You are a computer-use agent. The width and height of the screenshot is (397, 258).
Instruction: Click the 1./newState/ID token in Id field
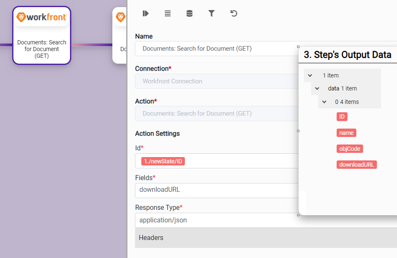pos(163,161)
